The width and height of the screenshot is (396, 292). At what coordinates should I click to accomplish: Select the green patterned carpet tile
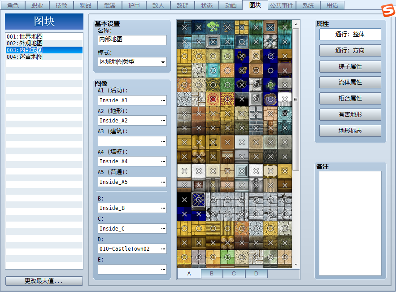(227, 85)
